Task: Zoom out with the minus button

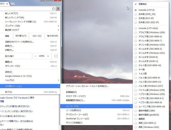Action: tap(35, 56)
